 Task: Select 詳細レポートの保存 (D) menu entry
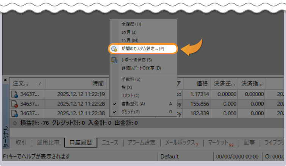pos(143,68)
